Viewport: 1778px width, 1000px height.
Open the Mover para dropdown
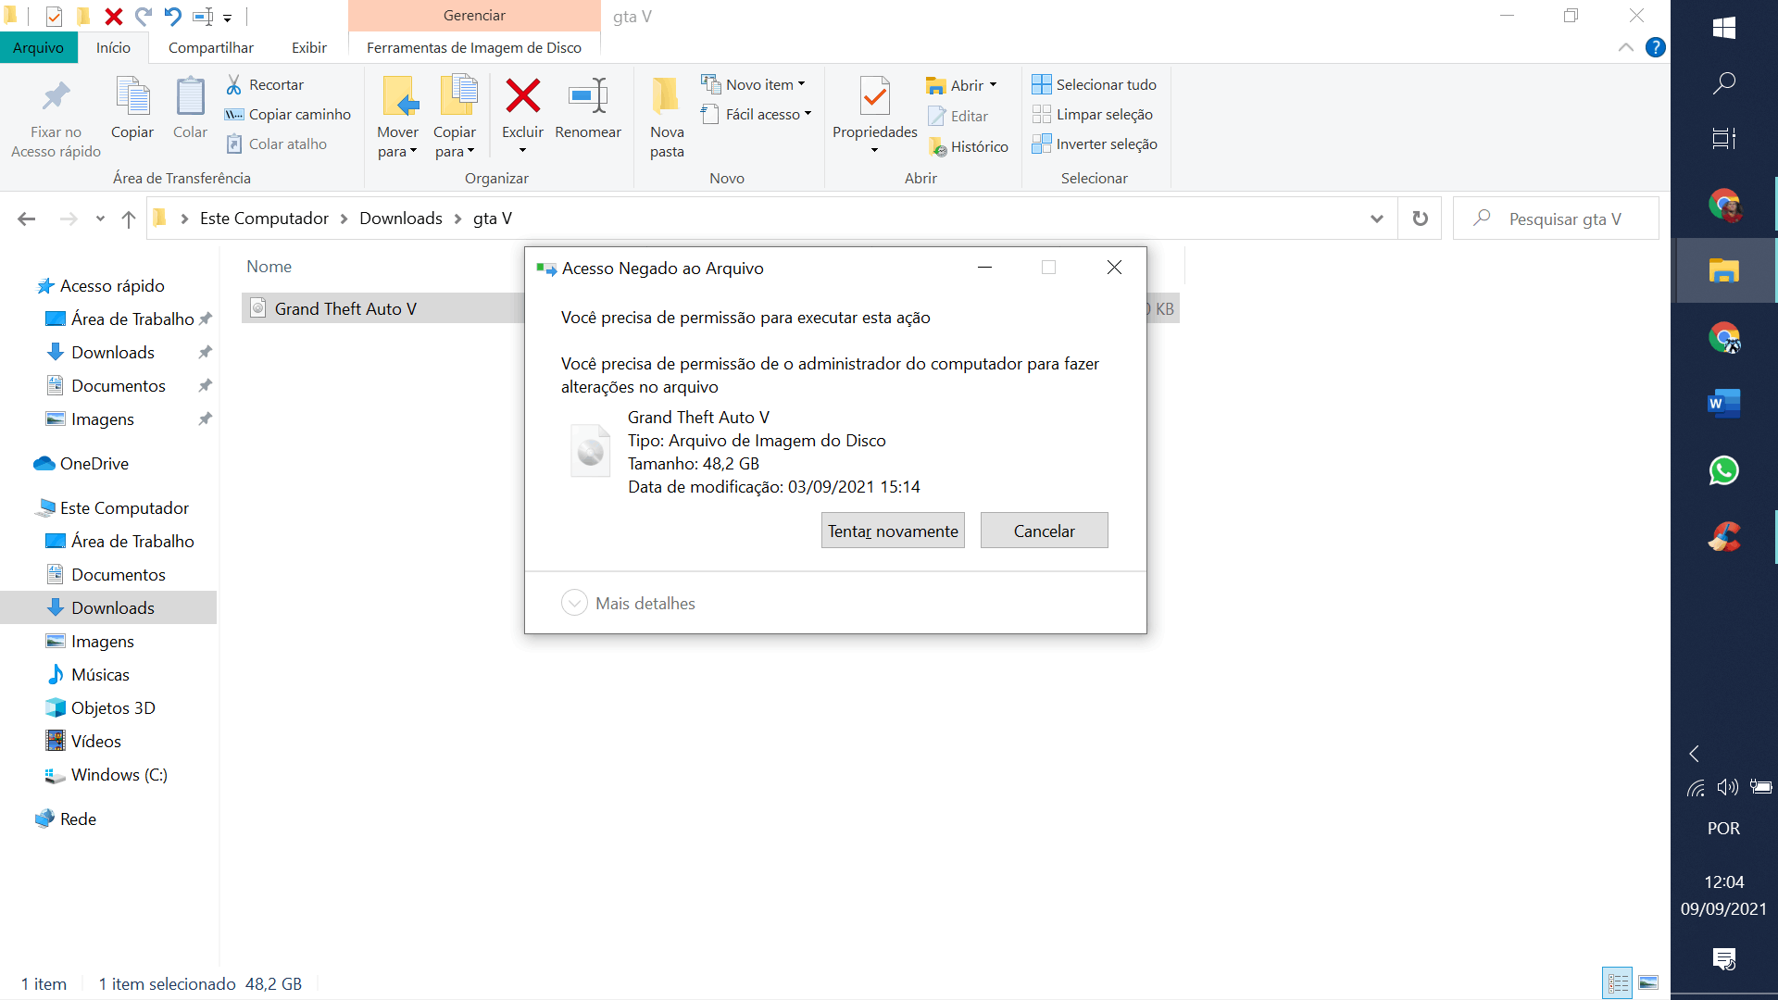pos(397,142)
